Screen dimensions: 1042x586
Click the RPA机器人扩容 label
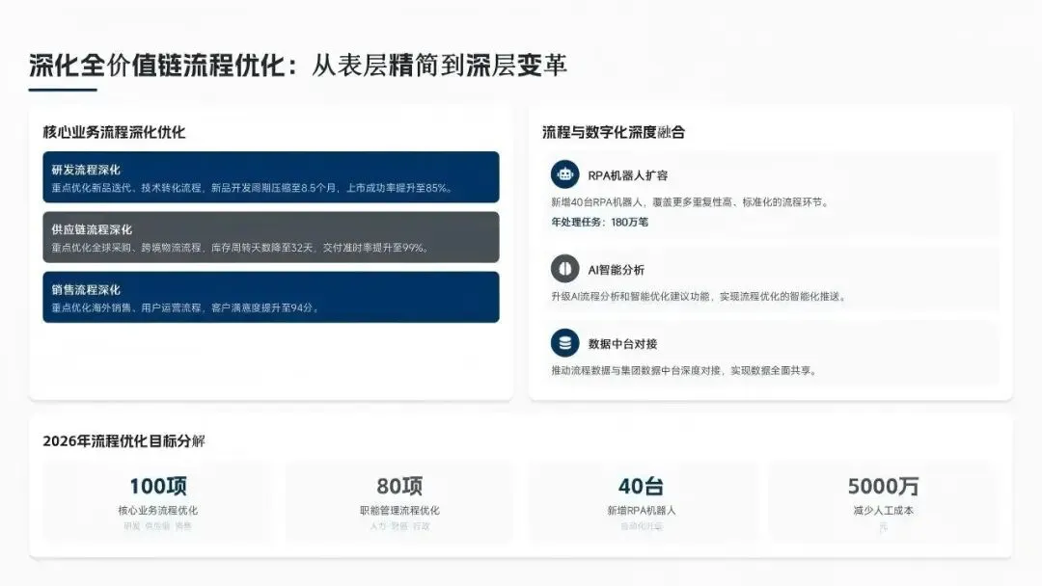tap(628, 175)
